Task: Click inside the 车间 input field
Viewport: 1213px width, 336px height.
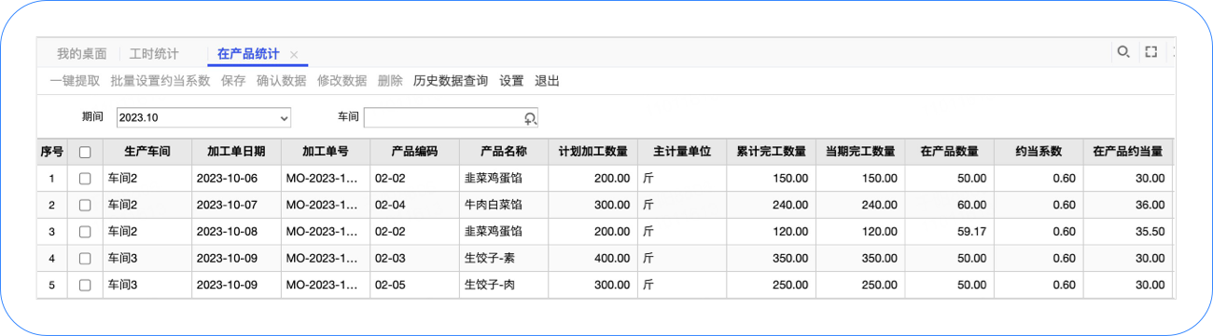Action: pos(442,118)
